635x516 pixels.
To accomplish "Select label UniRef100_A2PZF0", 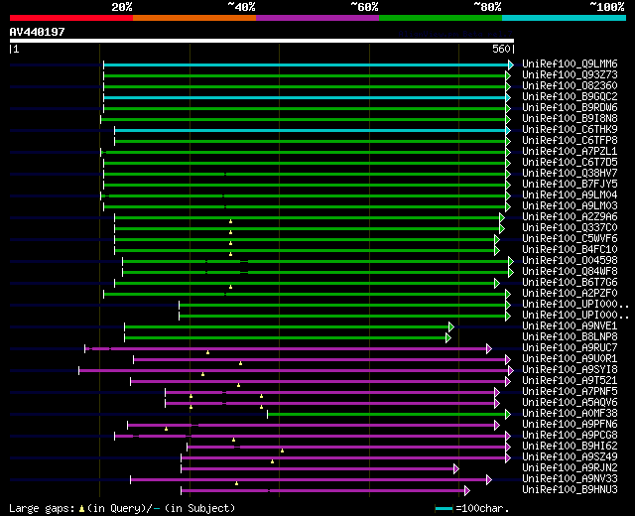I will click(570, 294).
